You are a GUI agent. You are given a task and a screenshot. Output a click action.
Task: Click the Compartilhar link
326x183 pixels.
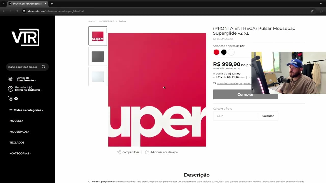coord(131,152)
